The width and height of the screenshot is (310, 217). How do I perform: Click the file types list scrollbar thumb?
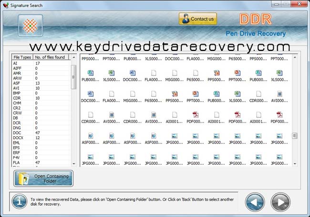coord(74,77)
